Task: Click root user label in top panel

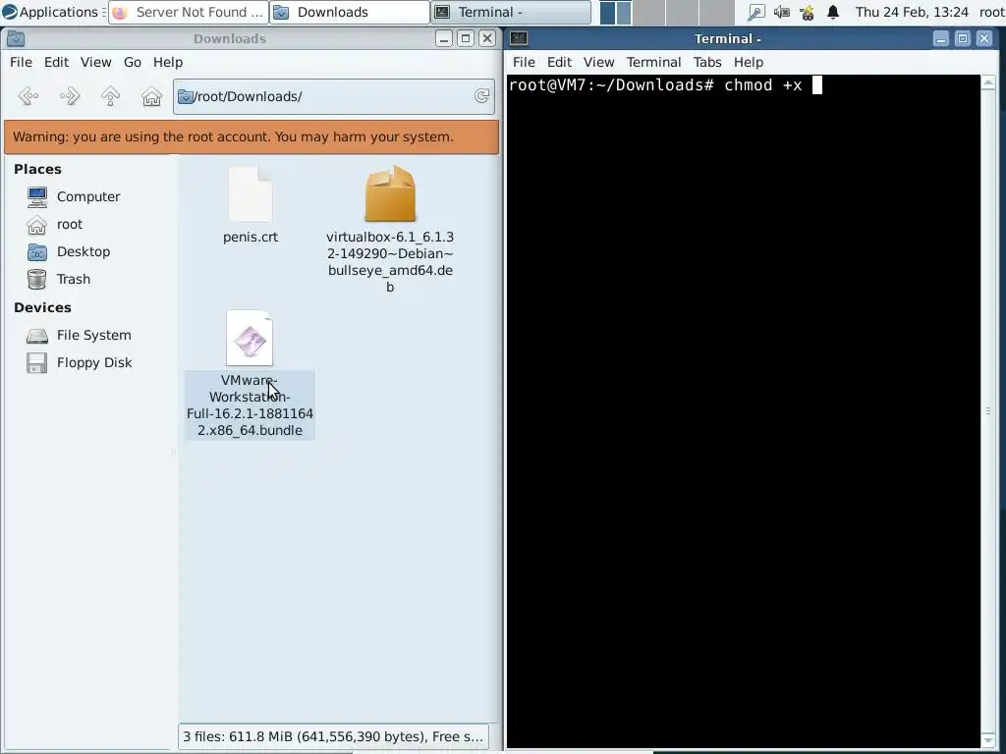Action: click(992, 12)
